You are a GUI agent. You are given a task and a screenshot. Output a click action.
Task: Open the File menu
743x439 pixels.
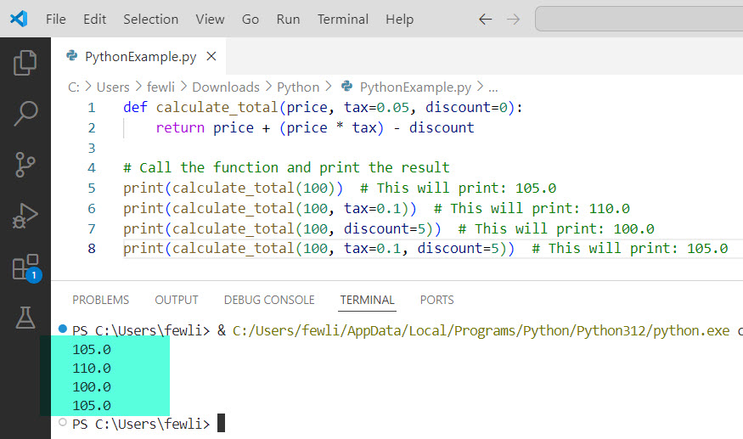pos(55,20)
